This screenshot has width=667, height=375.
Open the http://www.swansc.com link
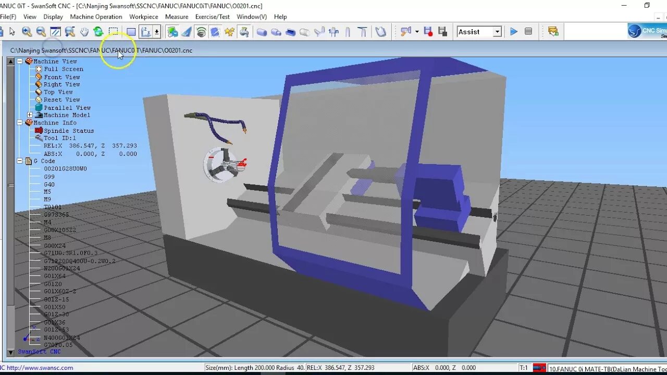[40, 368]
